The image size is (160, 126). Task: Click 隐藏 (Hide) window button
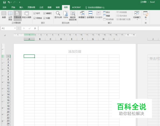pyautogui.click(x=107, y=16)
